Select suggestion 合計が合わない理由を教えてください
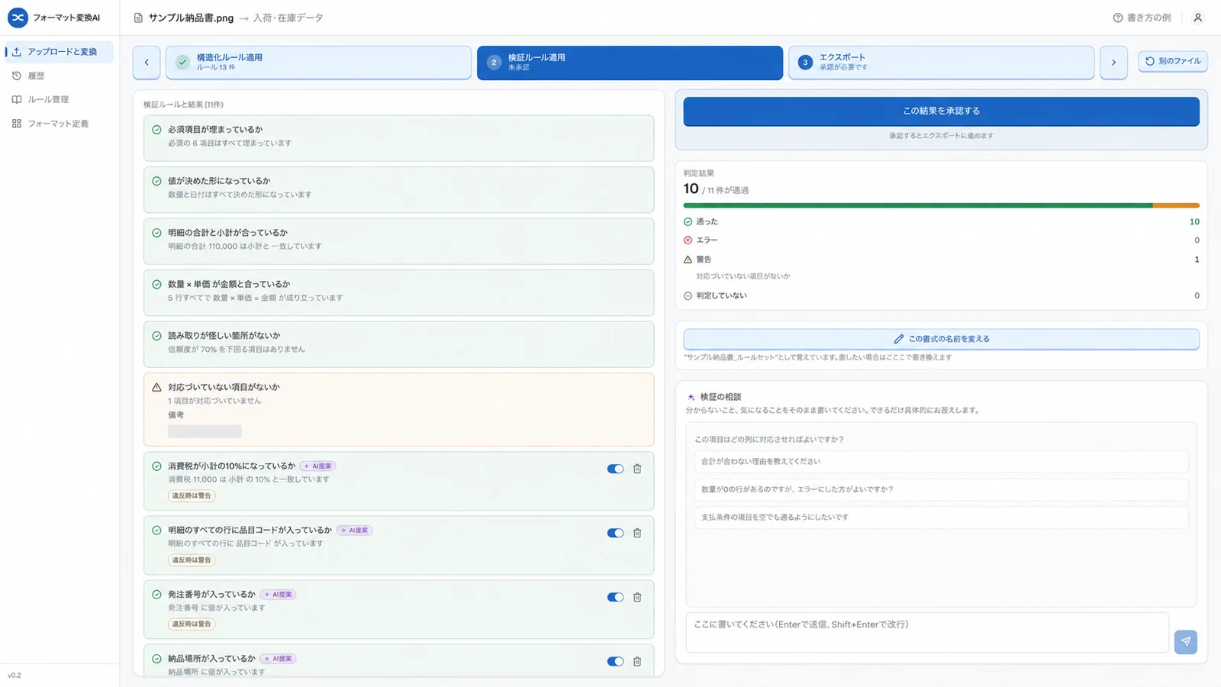The width and height of the screenshot is (1221, 687). pyautogui.click(x=941, y=461)
